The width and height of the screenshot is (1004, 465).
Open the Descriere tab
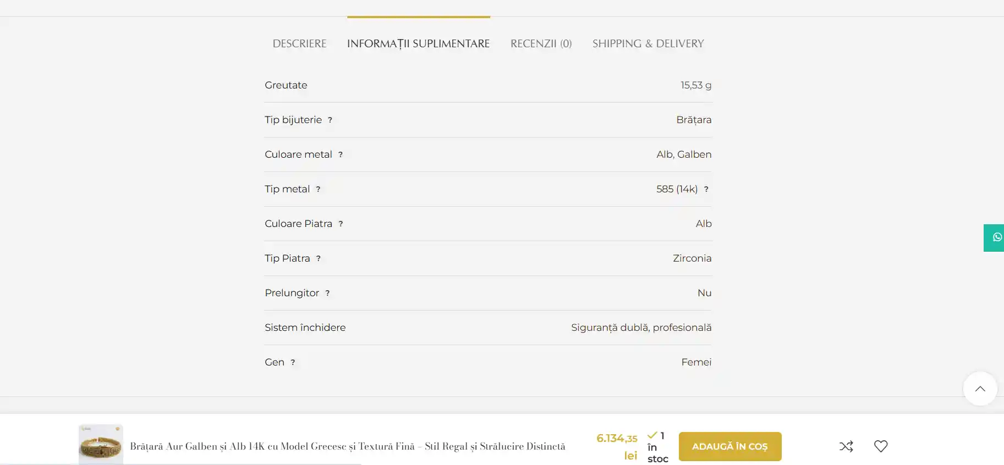click(x=299, y=43)
